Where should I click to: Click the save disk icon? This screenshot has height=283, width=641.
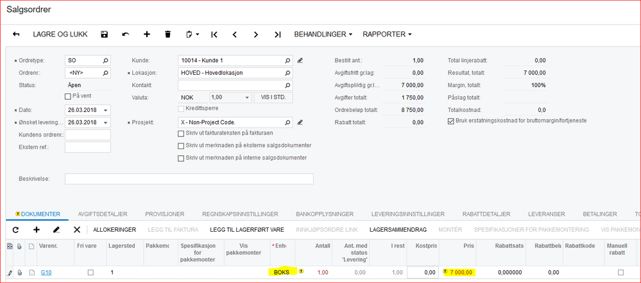(x=105, y=34)
